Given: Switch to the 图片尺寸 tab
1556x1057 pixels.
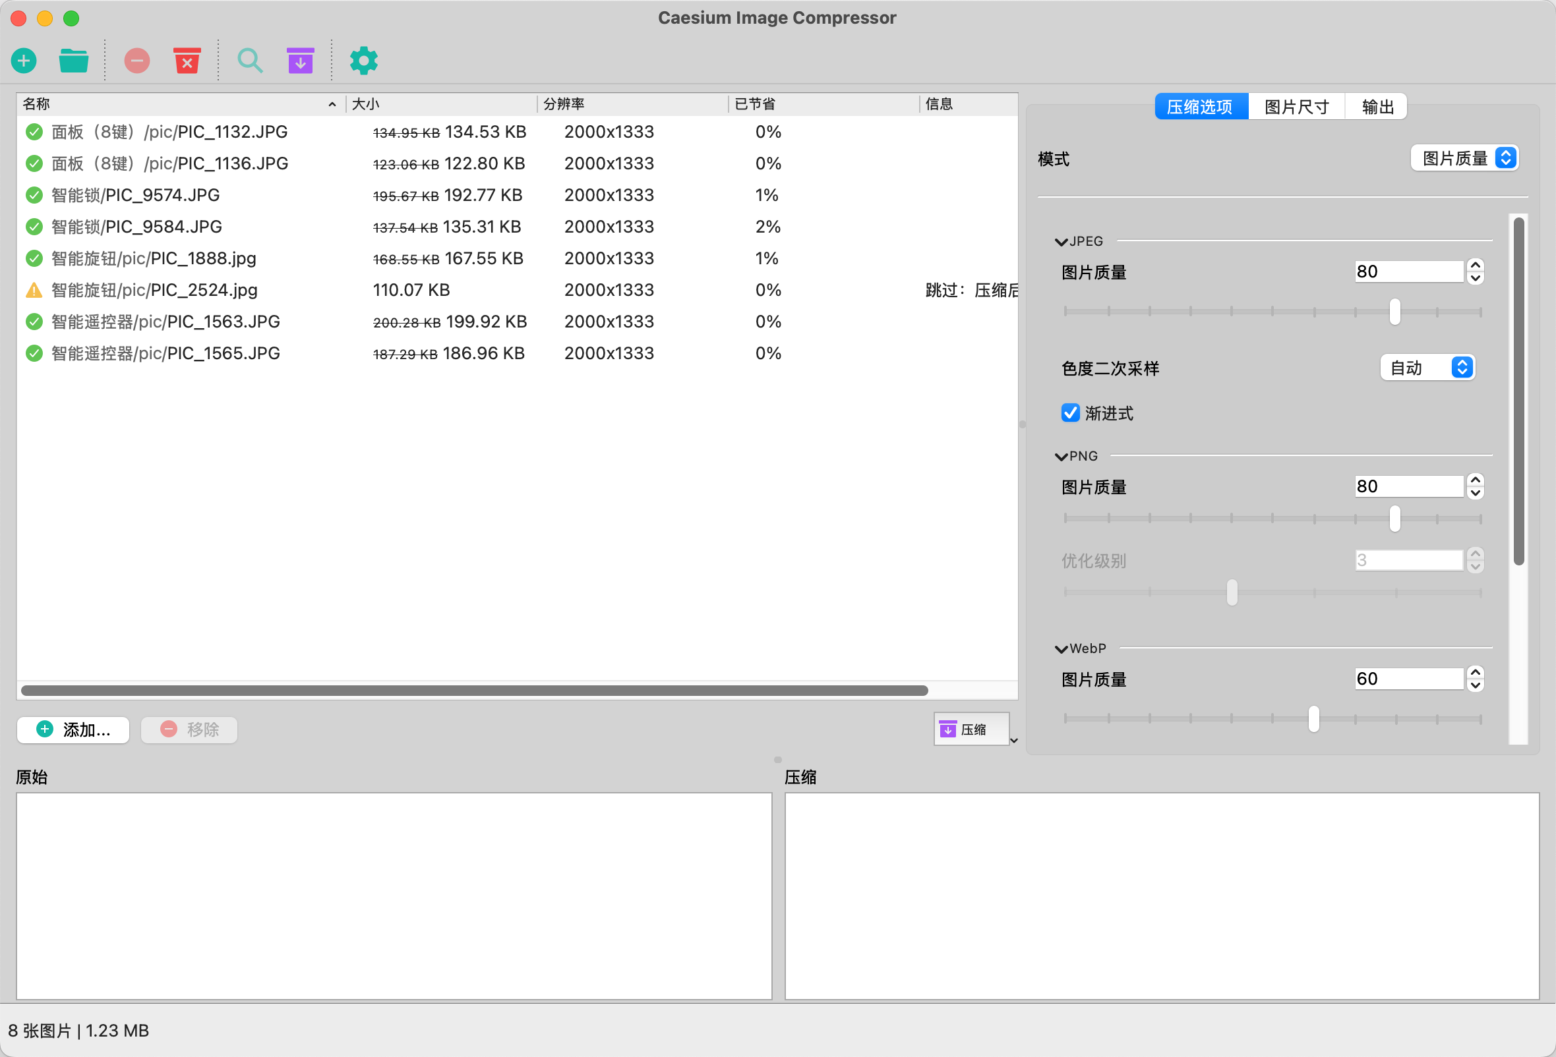Looking at the screenshot, I should click(1295, 105).
